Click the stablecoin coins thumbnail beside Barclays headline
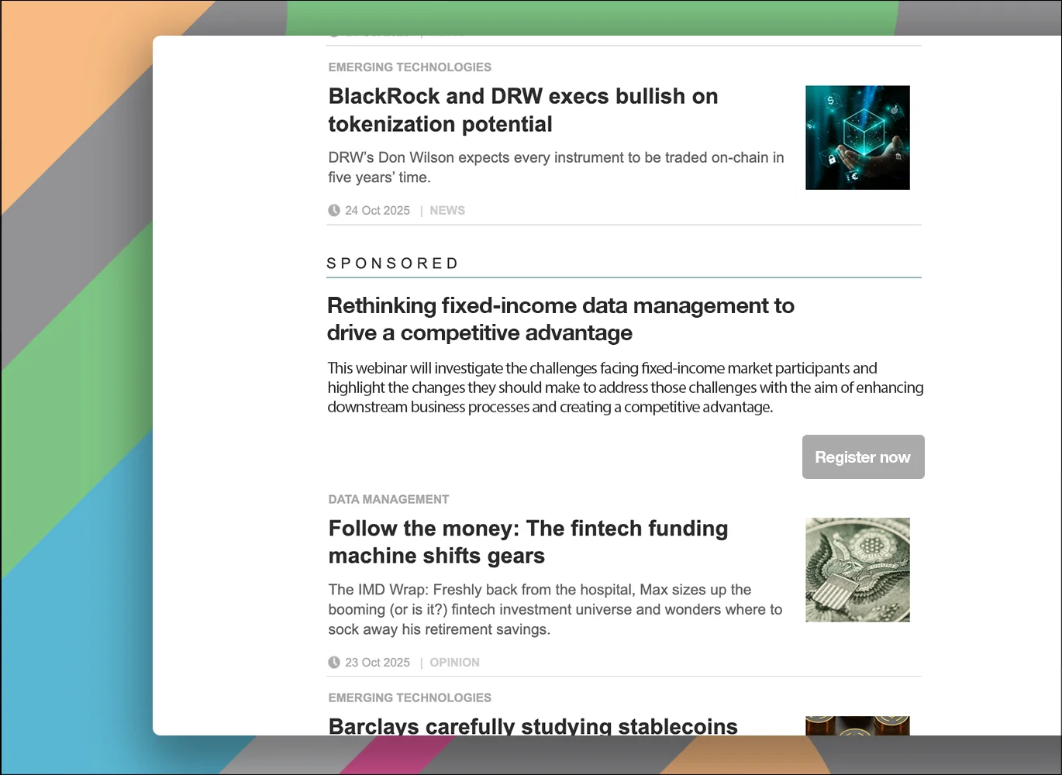Image resolution: width=1062 pixels, height=775 pixels. pyautogui.click(x=857, y=727)
